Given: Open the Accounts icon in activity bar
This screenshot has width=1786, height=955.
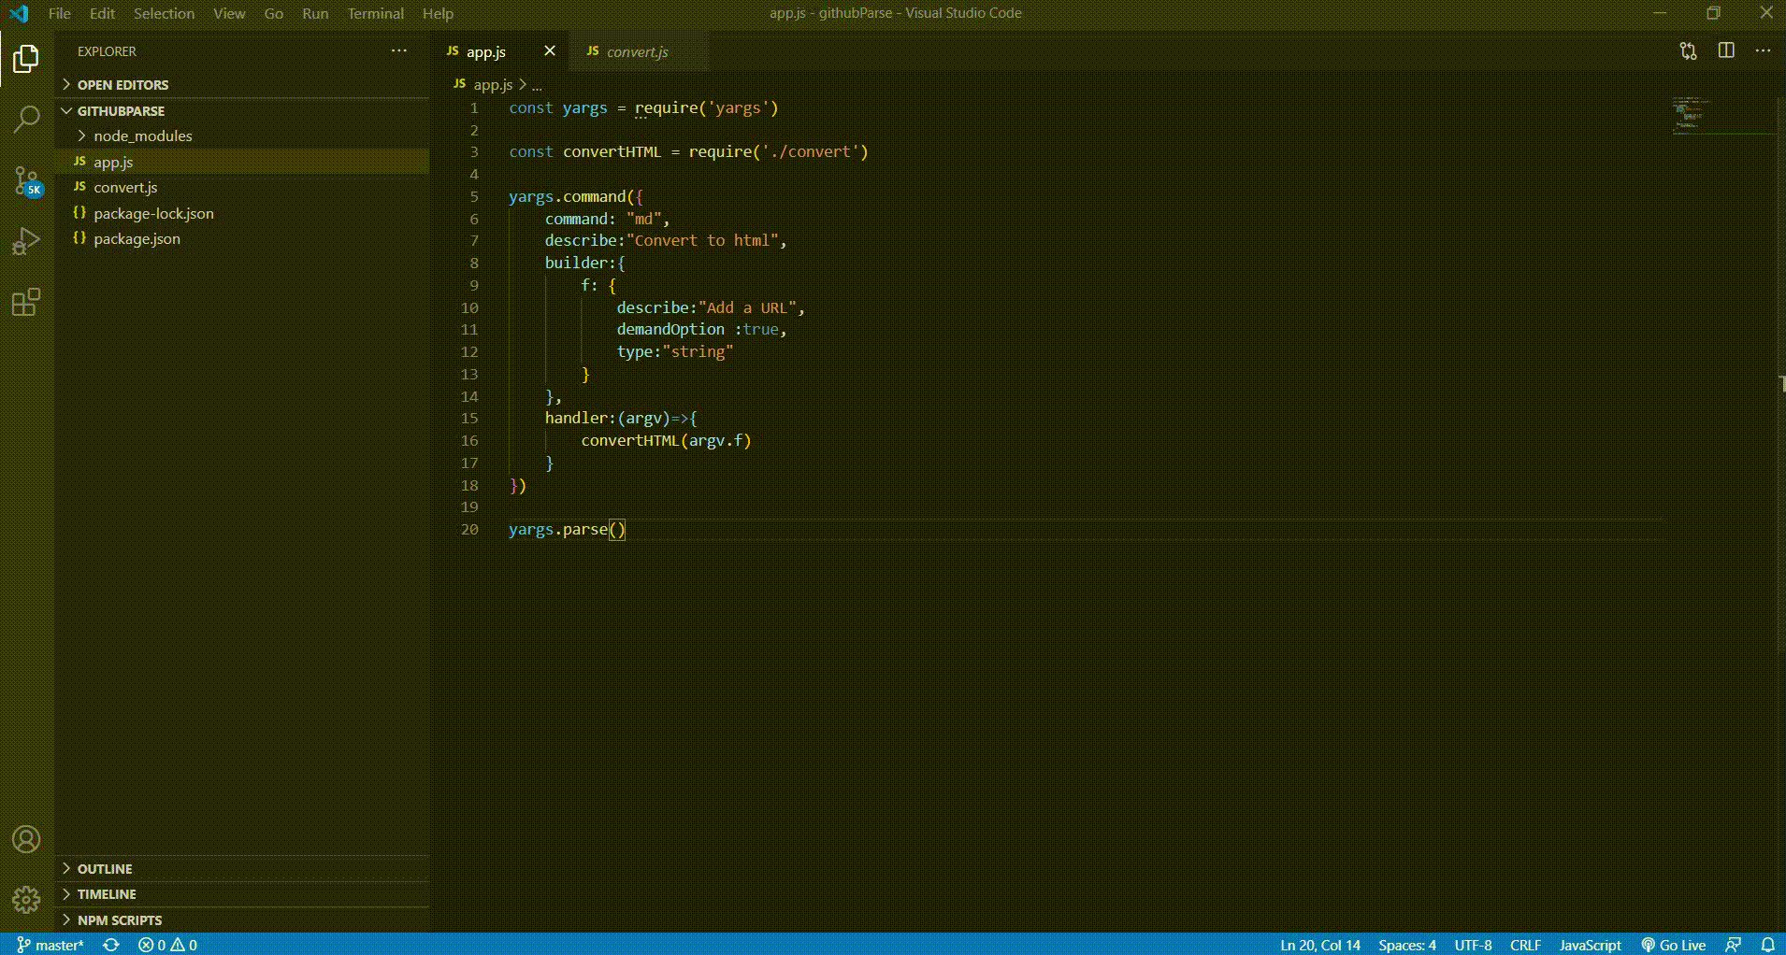Looking at the screenshot, I should tap(26, 839).
